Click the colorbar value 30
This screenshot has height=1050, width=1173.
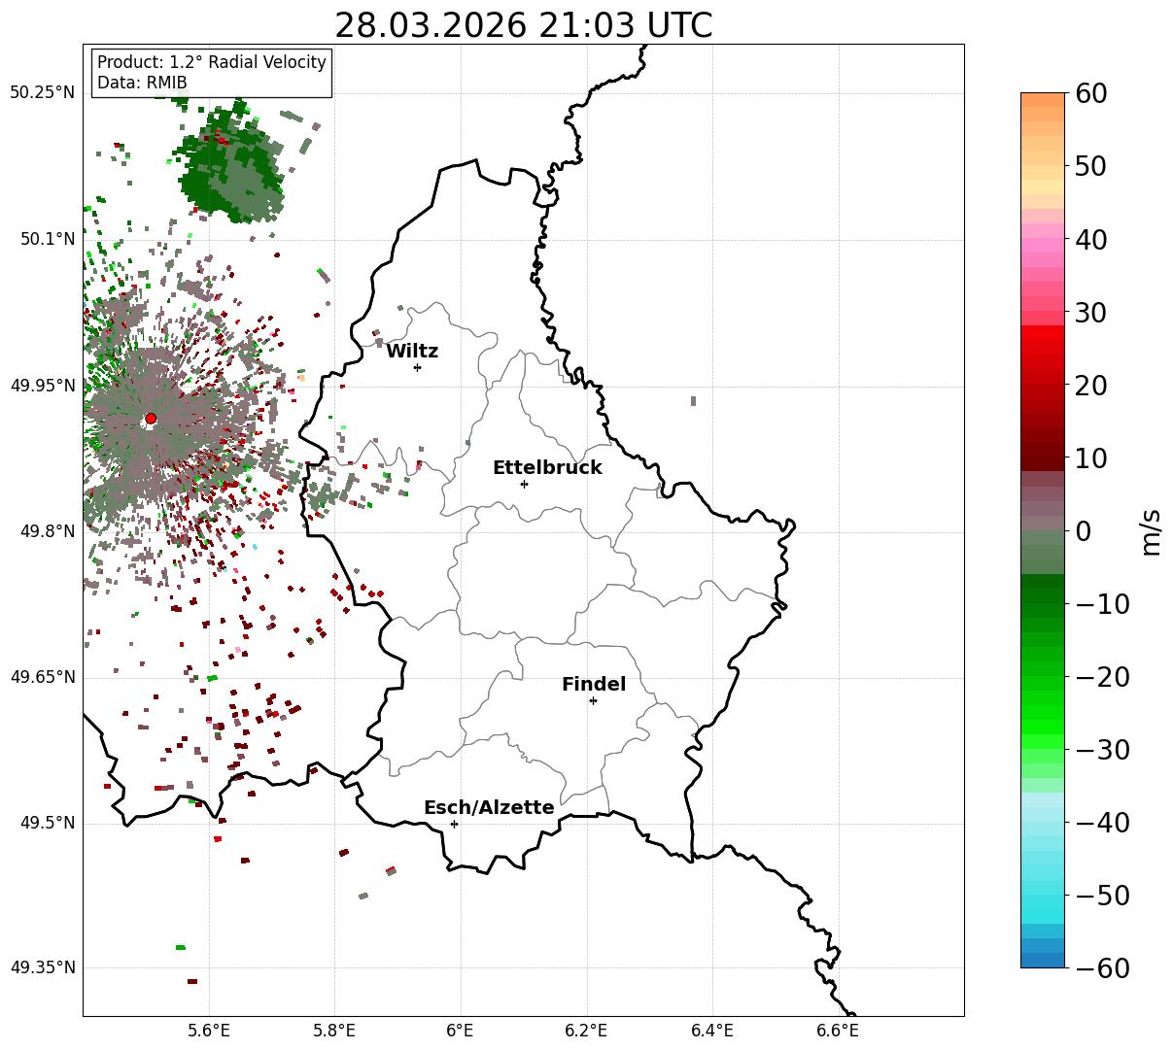[x=1089, y=313]
